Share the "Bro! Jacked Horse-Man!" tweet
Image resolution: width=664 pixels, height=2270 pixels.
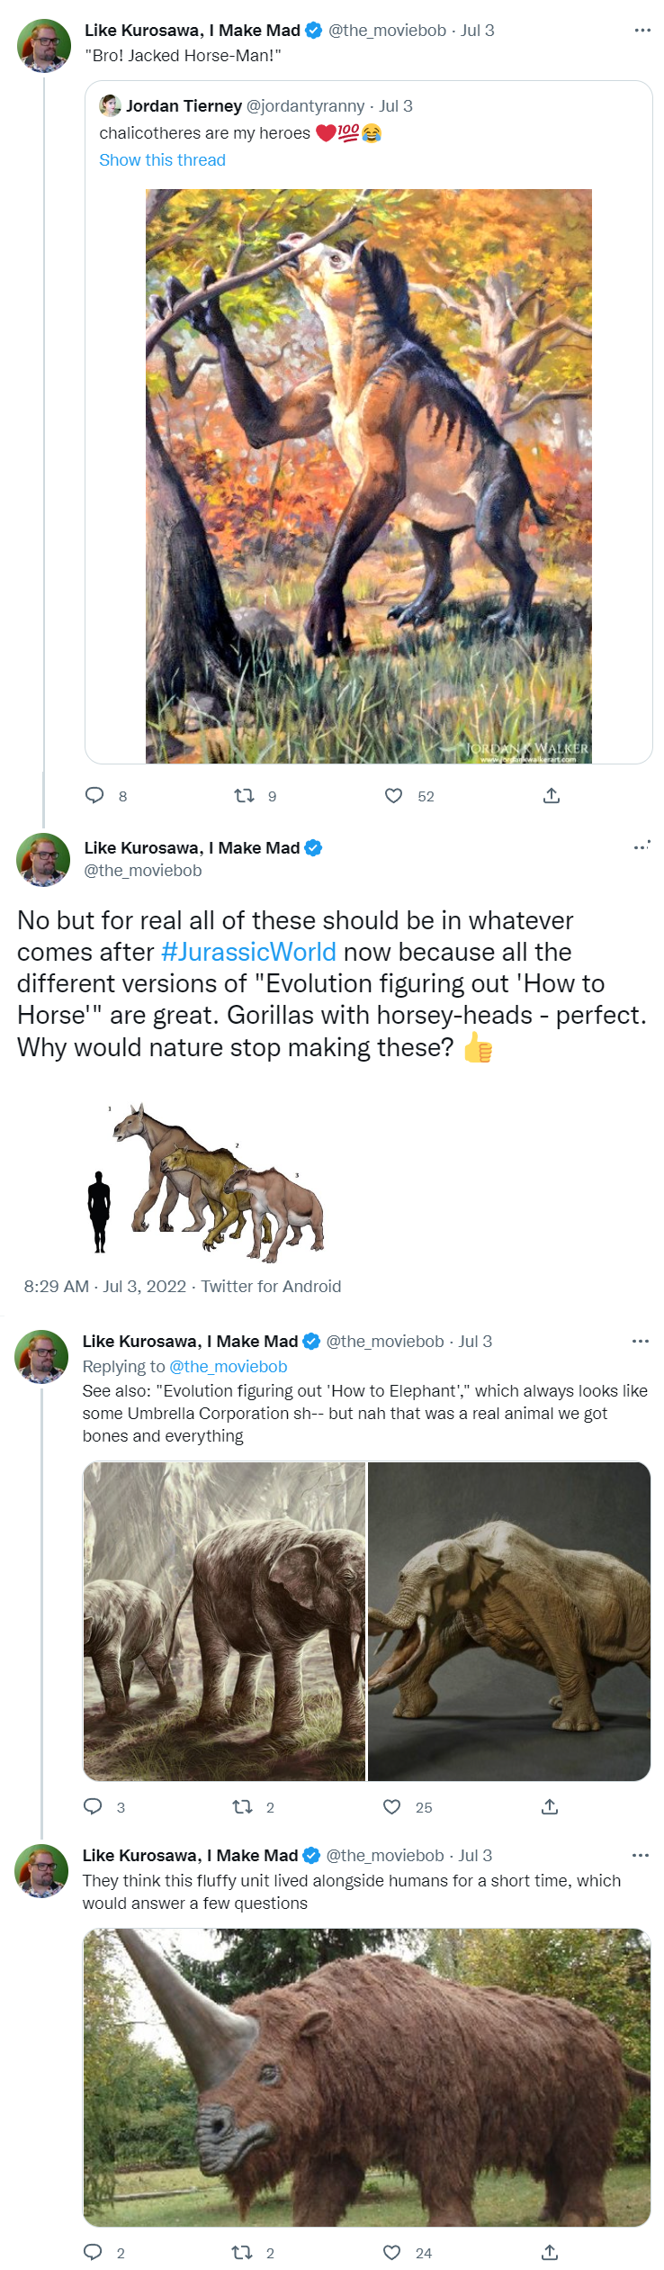click(552, 795)
